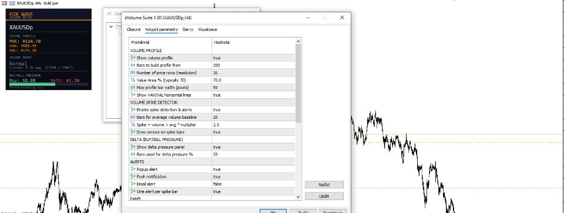Click the parameter list scrollbar thumb

point(298,84)
